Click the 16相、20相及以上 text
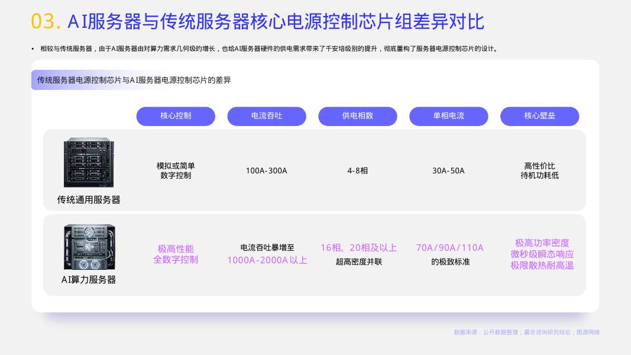Screen dimensions: 631x355 coord(358,247)
